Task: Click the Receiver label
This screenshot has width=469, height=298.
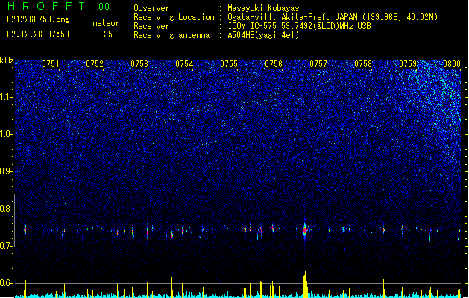Action: pyautogui.click(x=151, y=26)
